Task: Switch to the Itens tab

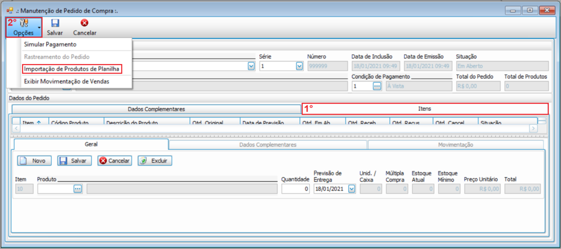Action: tap(425, 108)
